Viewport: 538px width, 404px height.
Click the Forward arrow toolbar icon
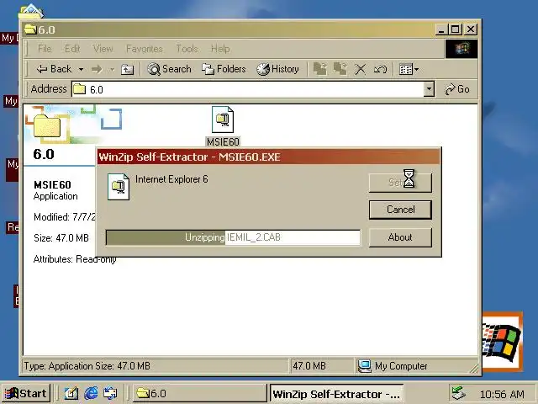(98, 69)
